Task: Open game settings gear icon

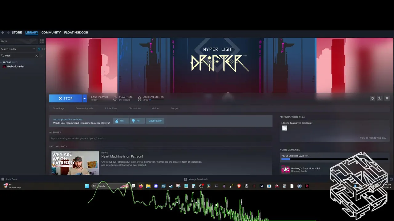Action: tap(372, 99)
